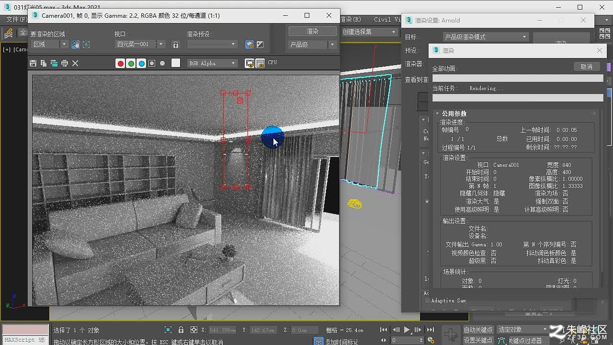Open the create selection set (创建选择集) dropdown

369,32
